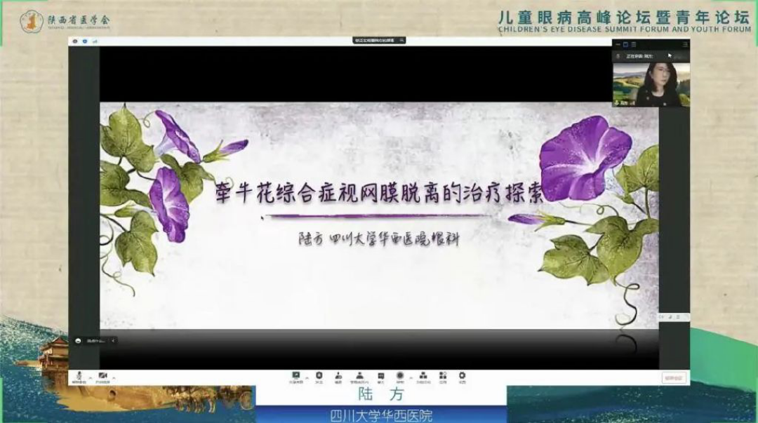Toggle the microphone mute button
Viewport: 758px width, 423px height.
point(79,377)
